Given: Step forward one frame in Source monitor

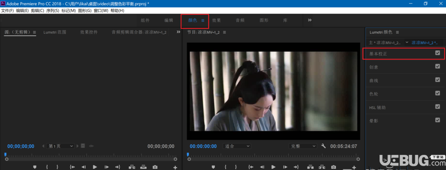Looking at the screenshot, I should pos(107,167).
